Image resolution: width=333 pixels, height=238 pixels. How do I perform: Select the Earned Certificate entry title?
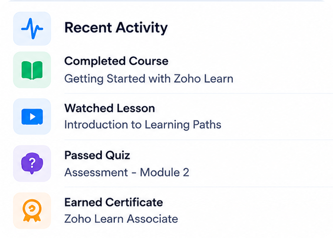114,202
